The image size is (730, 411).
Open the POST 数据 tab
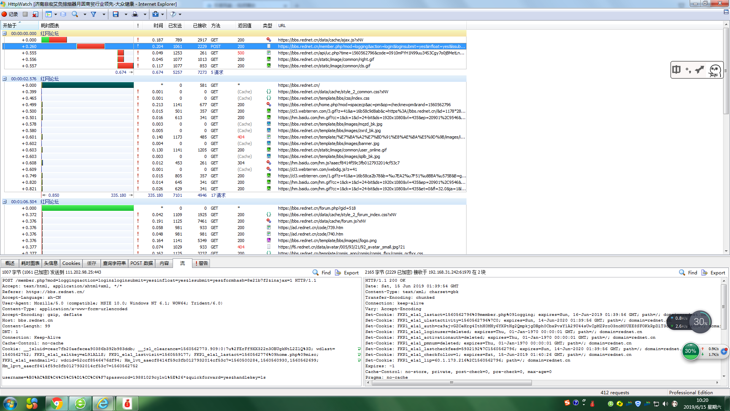[141, 263]
